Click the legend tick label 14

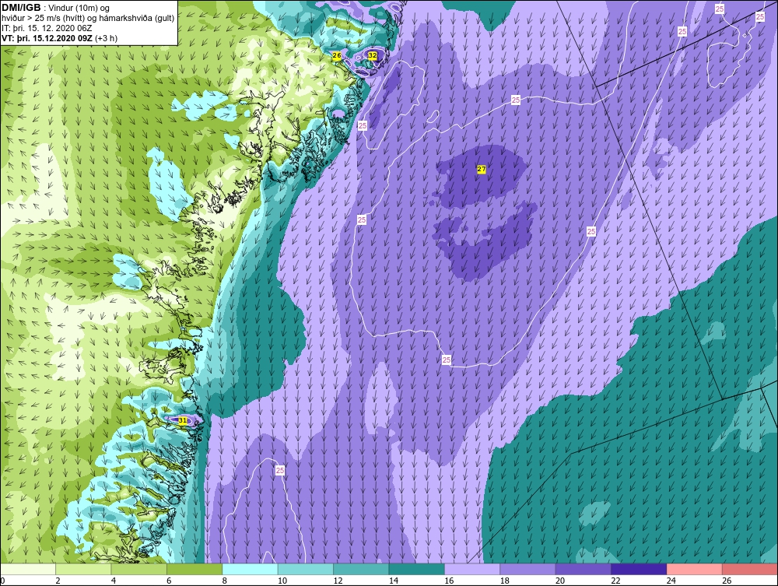point(394,581)
